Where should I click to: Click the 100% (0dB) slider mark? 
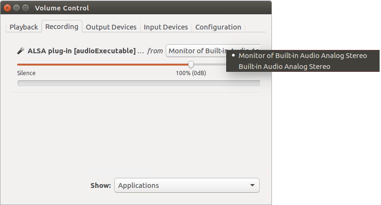coord(190,73)
